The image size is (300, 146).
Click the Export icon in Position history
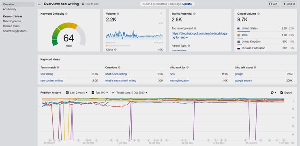(x=282, y=92)
